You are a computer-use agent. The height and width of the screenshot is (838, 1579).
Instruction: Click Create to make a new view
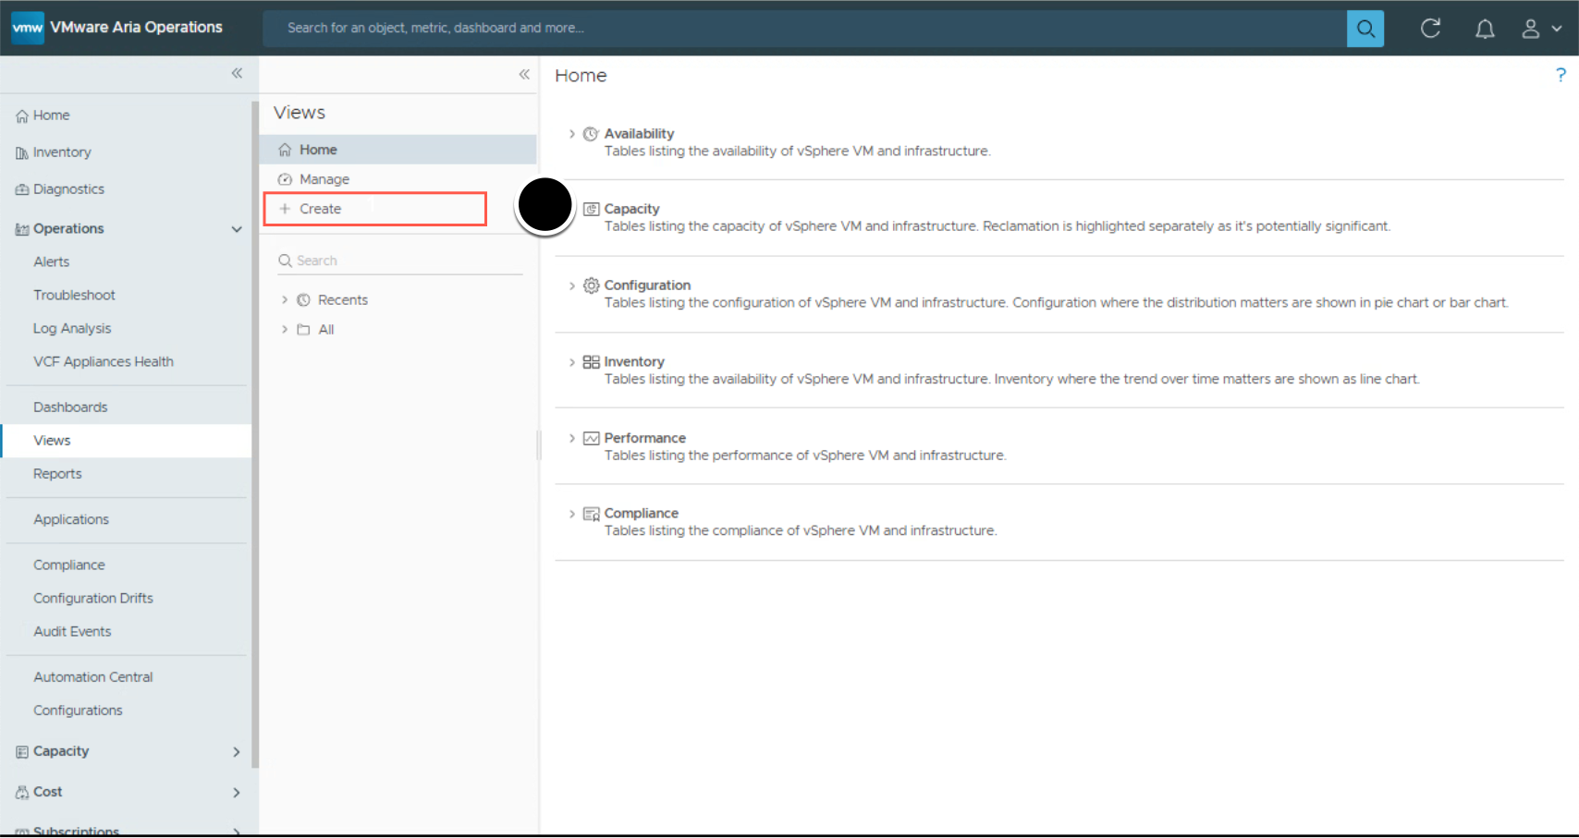coord(320,210)
